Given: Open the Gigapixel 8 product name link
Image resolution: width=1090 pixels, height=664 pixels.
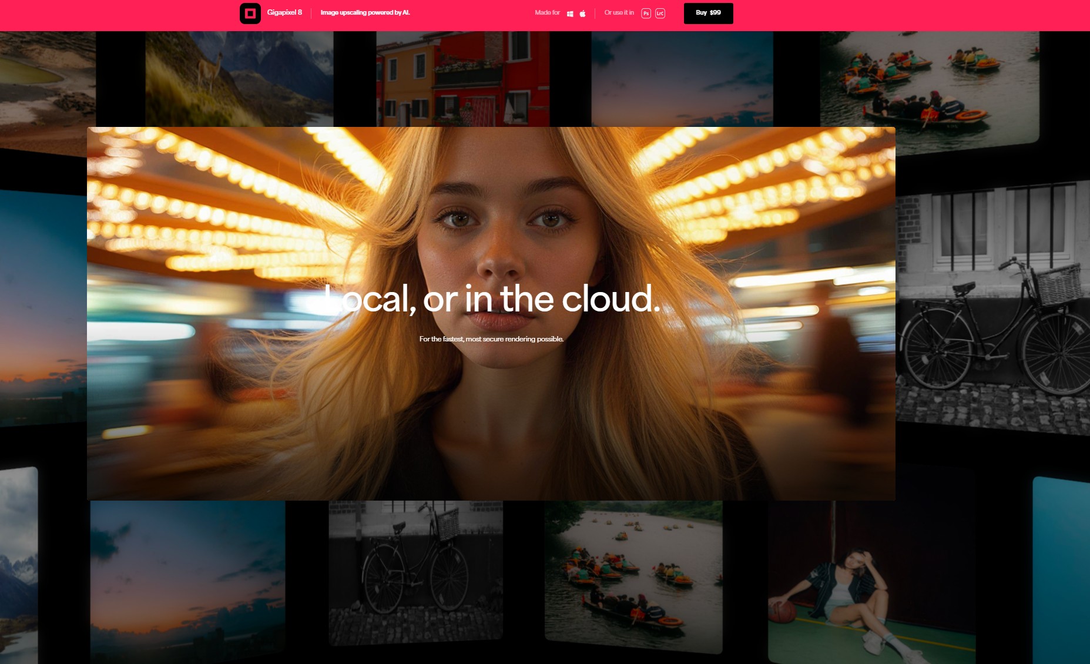Looking at the screenshot, I should pos(284,12).
